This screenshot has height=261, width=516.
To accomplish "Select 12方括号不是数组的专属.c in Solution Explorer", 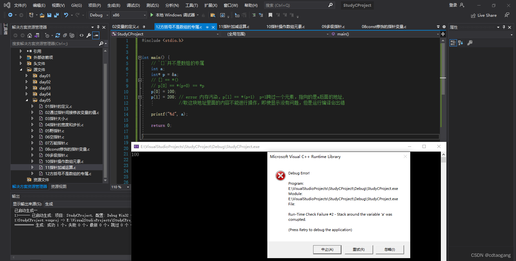I will click(68, 174).
